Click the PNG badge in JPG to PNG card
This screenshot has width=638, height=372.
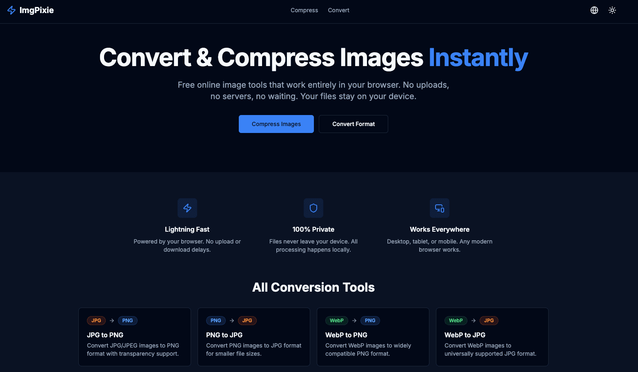pyautogui.click(x=127, y=321)
